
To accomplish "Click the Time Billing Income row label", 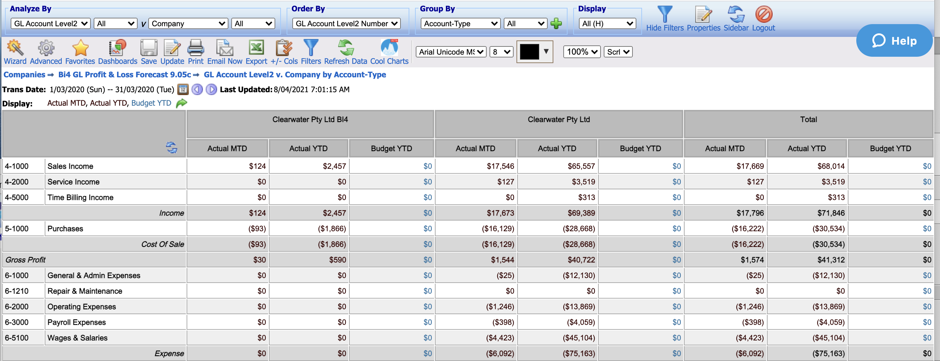I will 80,198.
